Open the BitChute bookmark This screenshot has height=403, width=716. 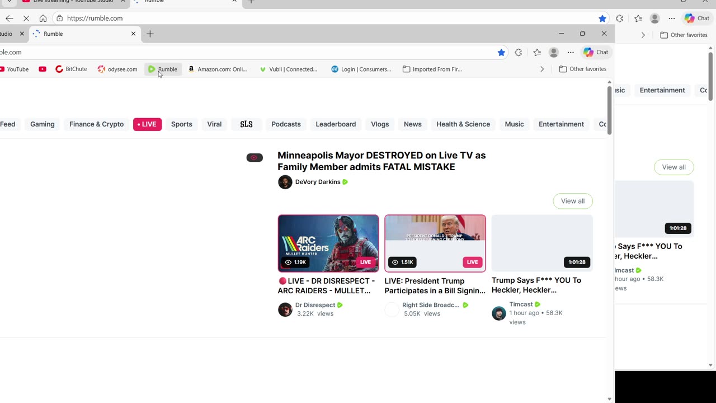tap(71, 69)
